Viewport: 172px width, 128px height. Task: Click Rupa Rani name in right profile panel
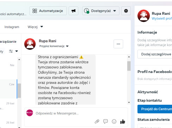pos(161,13)
